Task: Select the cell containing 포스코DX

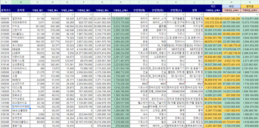Action: click(21, 45)
